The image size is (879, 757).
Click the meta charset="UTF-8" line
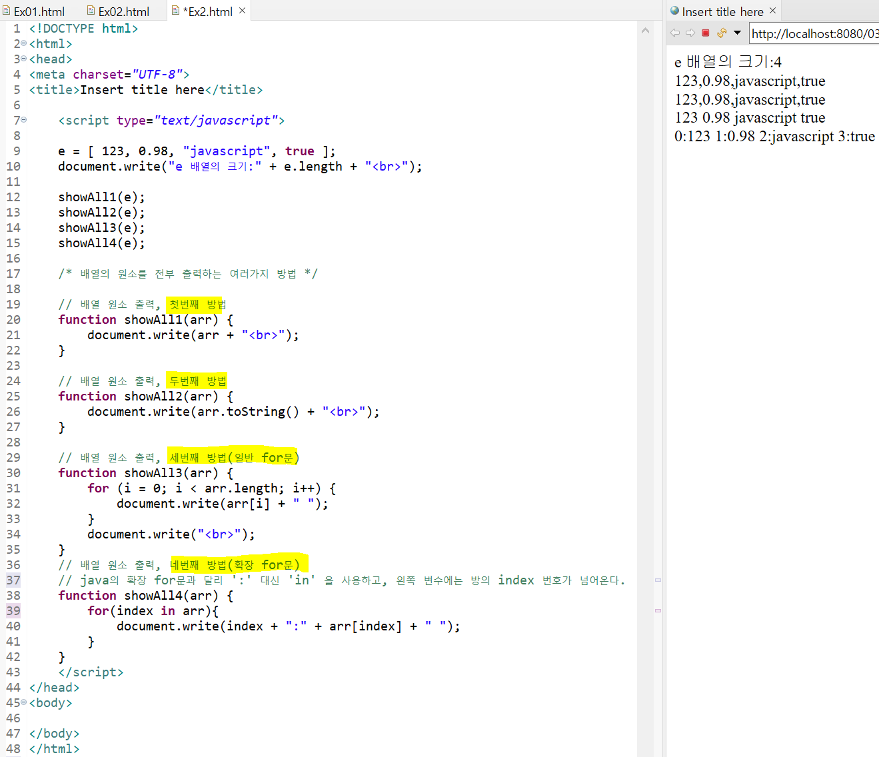109,75
